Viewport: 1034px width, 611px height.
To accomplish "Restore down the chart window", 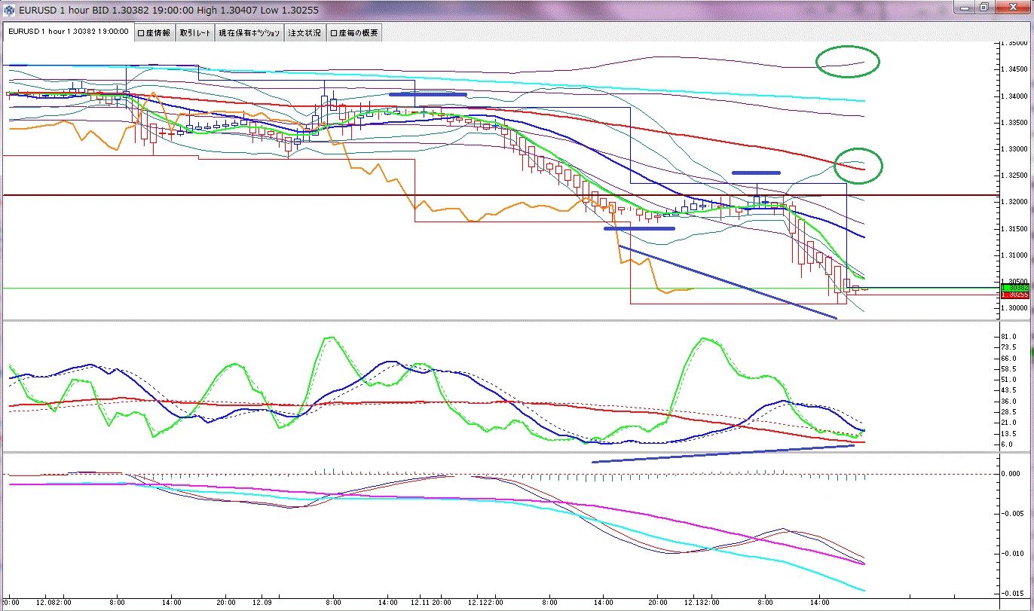I will 984,8.
